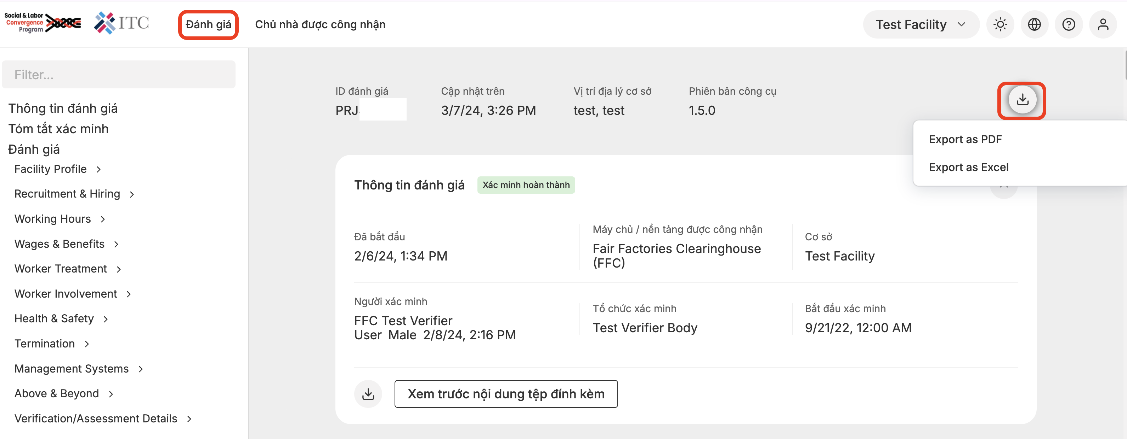Go to Tóm tắt xác minh link
Screen dimensions: 1127x439
point(58,129)
